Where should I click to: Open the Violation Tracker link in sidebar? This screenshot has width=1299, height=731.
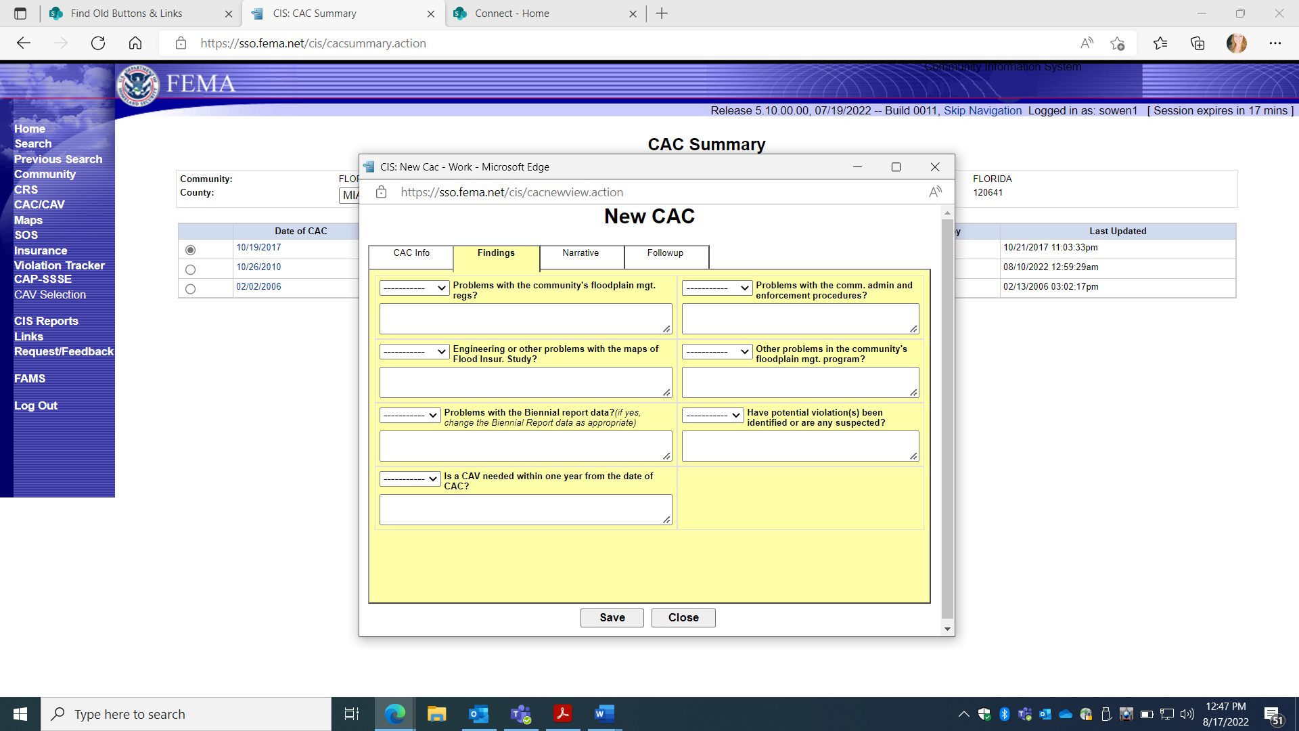59,265
